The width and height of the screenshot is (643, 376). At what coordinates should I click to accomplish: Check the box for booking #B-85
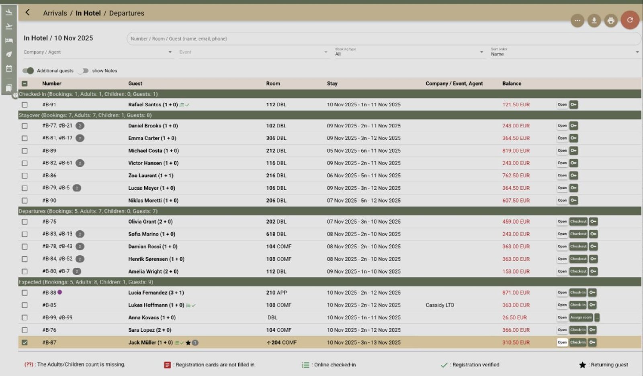click(25, 305)
